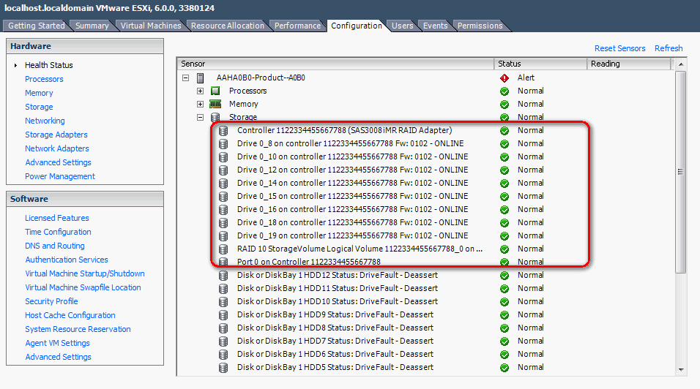
Task: Click disk icon beside HDD12 DriveFault row
Action: tap(223, 276)
